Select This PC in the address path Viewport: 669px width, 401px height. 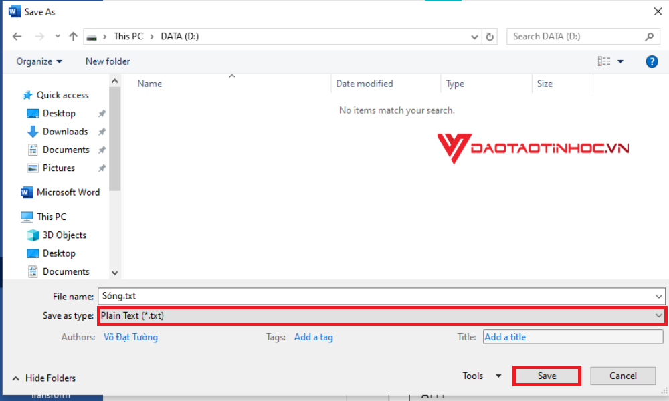pyautogui.click(x=128, y=37)
